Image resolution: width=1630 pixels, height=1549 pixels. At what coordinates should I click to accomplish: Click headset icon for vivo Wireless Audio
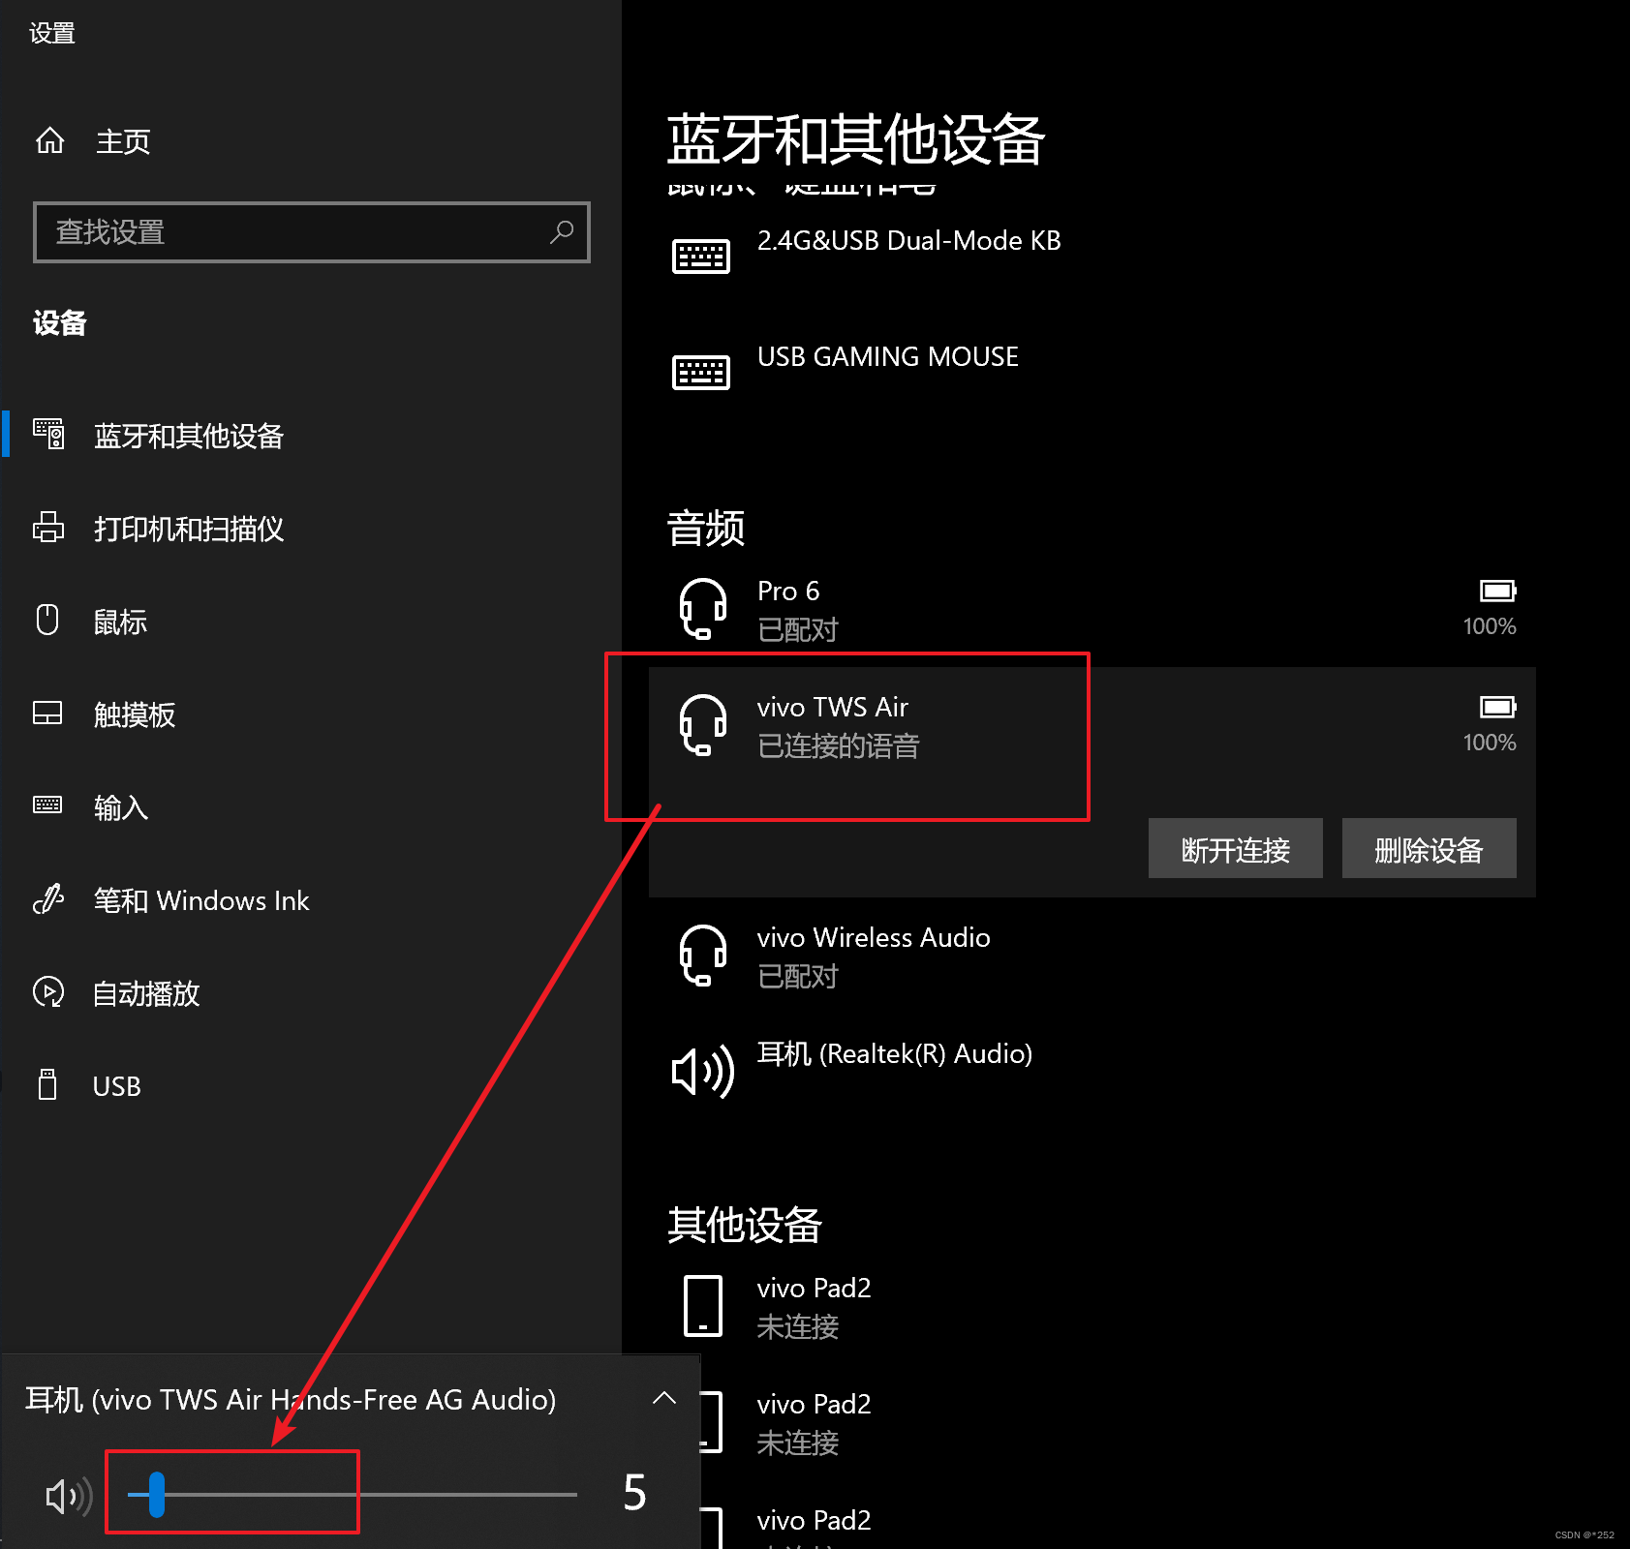pyautogui.click(x=703, y=956)
